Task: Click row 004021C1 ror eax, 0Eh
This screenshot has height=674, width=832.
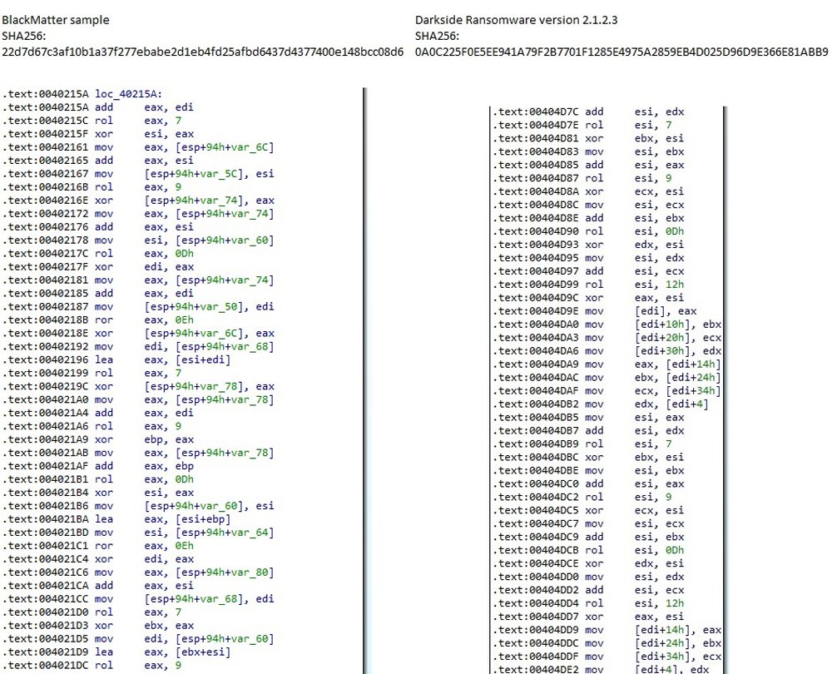Action: 98,546
